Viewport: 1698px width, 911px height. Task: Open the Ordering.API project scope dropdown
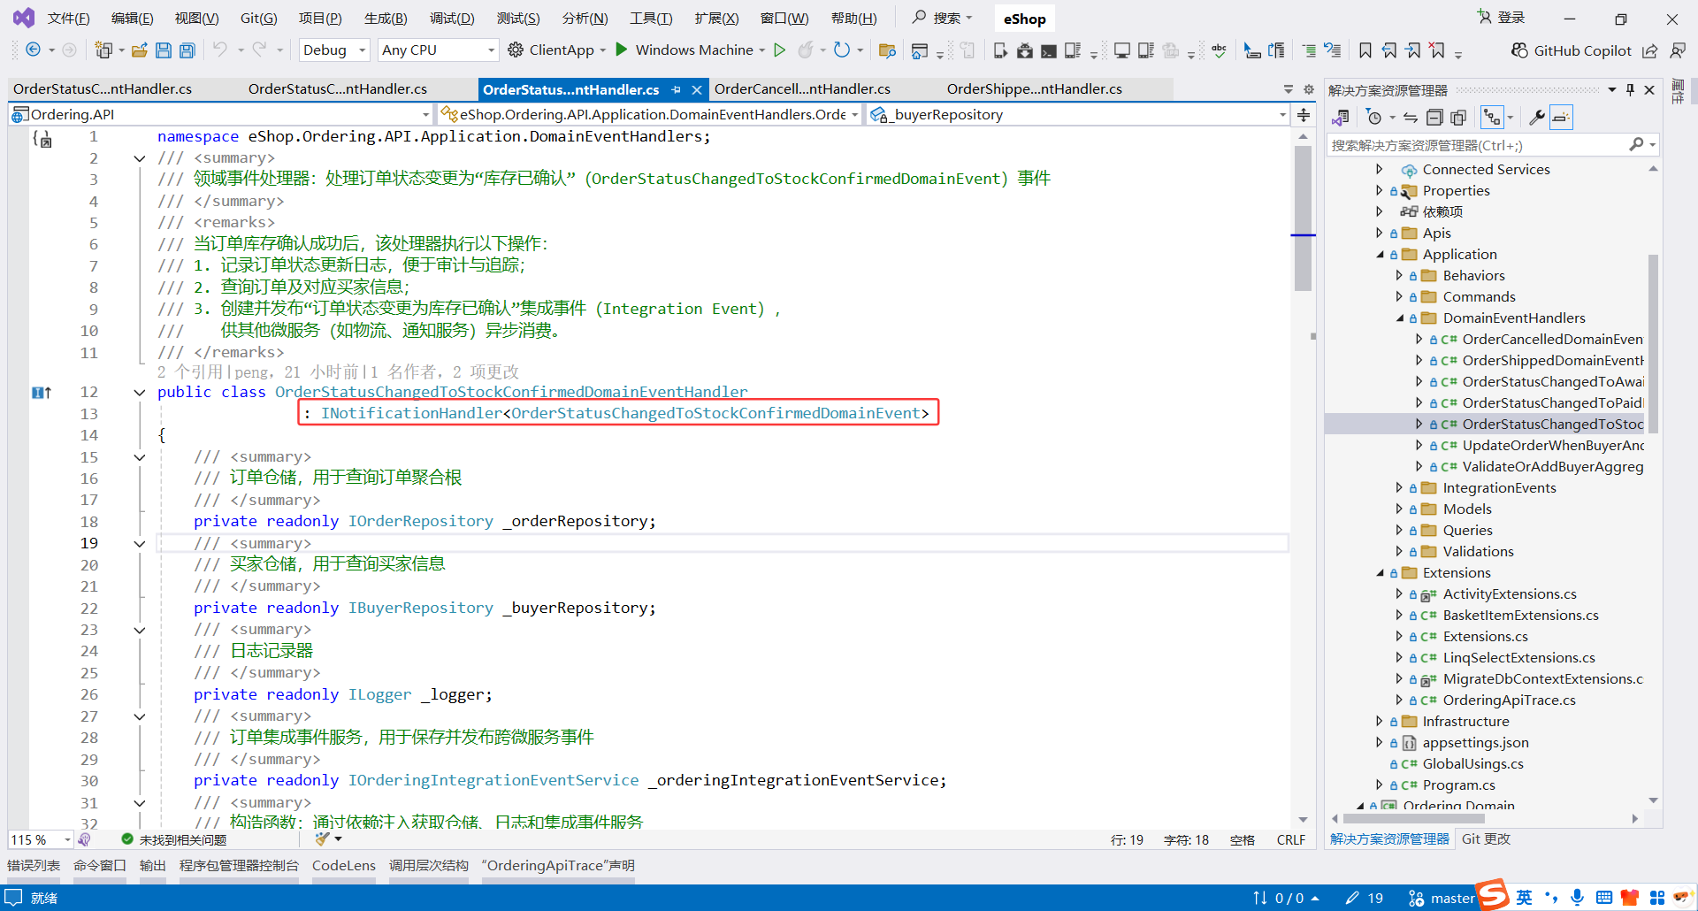pos(220,114)
